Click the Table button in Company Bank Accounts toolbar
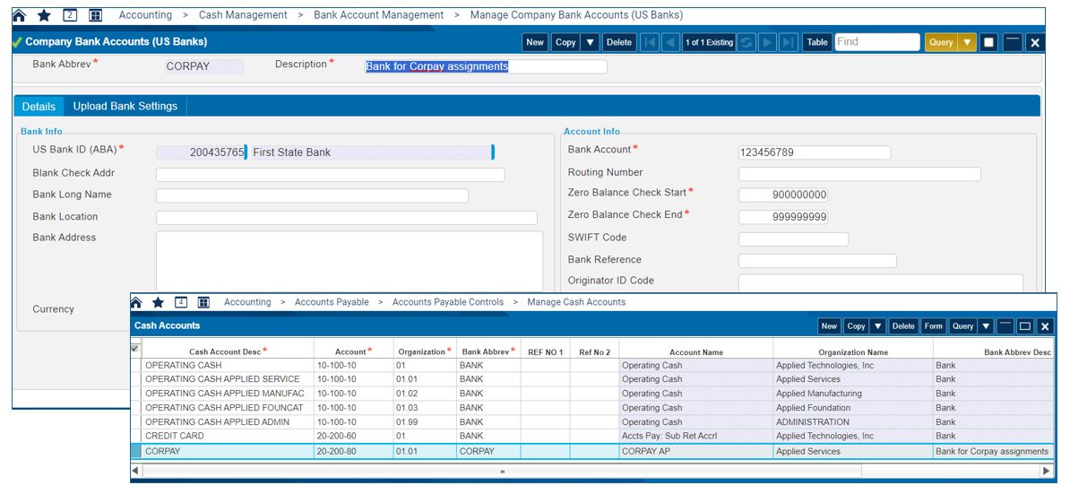1070x494 pixels. (x=817, y=42)
